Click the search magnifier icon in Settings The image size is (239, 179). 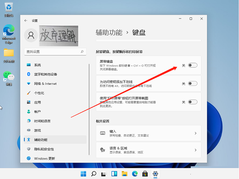click(82, 52)
